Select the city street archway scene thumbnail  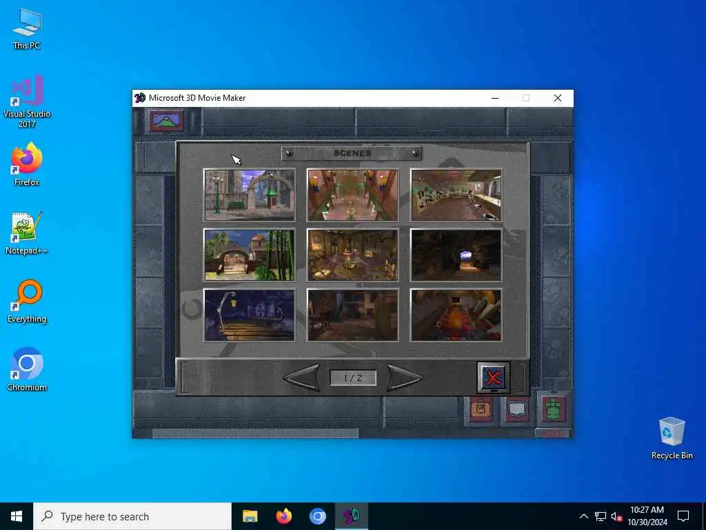tap(250, 195)
